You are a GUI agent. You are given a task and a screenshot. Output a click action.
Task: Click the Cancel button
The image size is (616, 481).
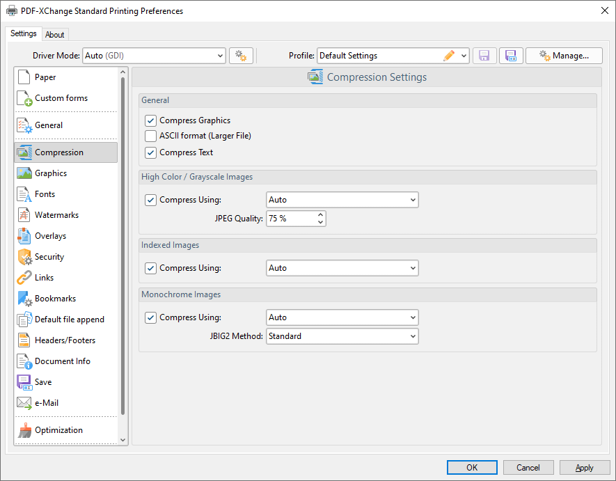pyautogui.click(x=528, y=468)
